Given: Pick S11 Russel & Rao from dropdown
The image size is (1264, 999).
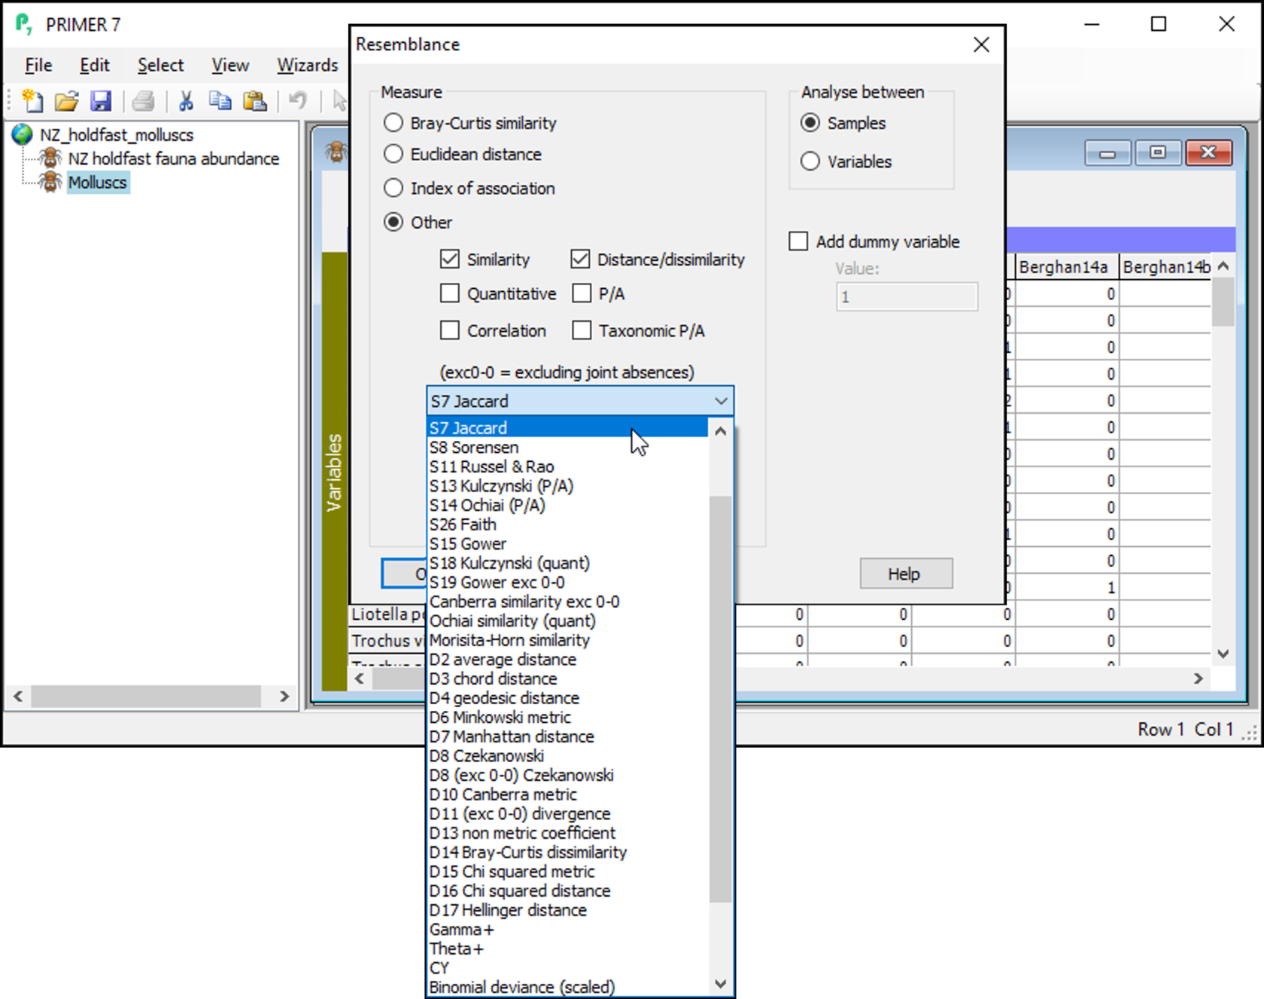Looking at the screenshot, I should coord(568,466).
